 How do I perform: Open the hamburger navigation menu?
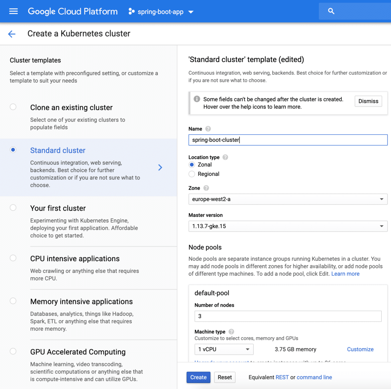point(13,11)
